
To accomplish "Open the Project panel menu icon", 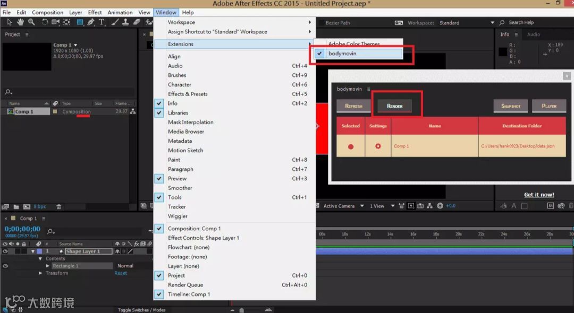I will (x=27, y=34).
